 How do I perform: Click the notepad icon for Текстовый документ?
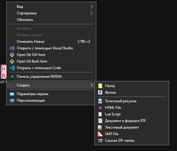[100, 127]
